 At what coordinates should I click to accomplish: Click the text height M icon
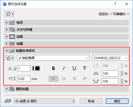pyautogui.click(x=12, y=79)
